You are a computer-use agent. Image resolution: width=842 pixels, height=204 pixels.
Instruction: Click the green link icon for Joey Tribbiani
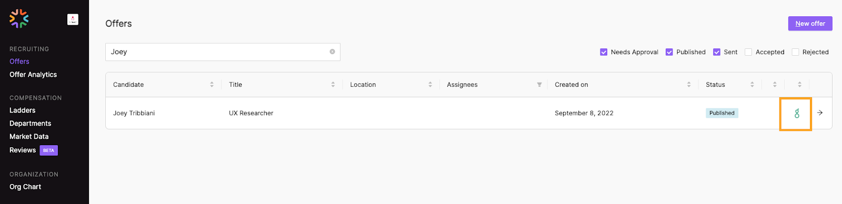797,113
